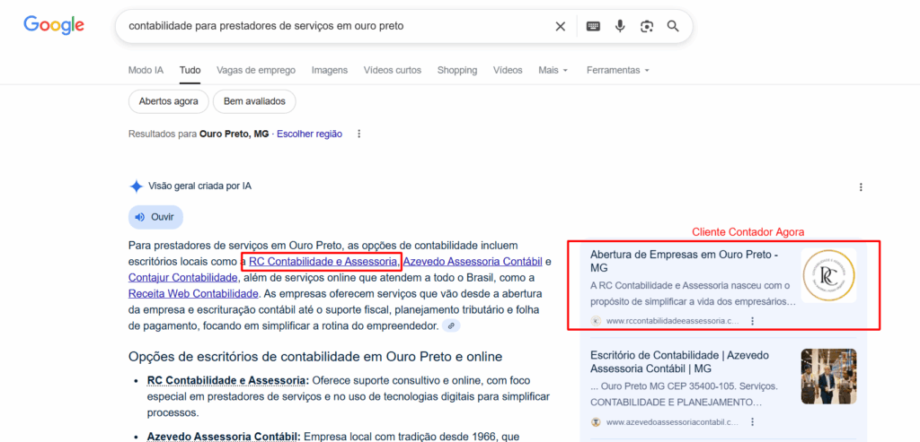
Task: Toggle the Abertos agora filter chip
Action: click(x=169, y=101)
